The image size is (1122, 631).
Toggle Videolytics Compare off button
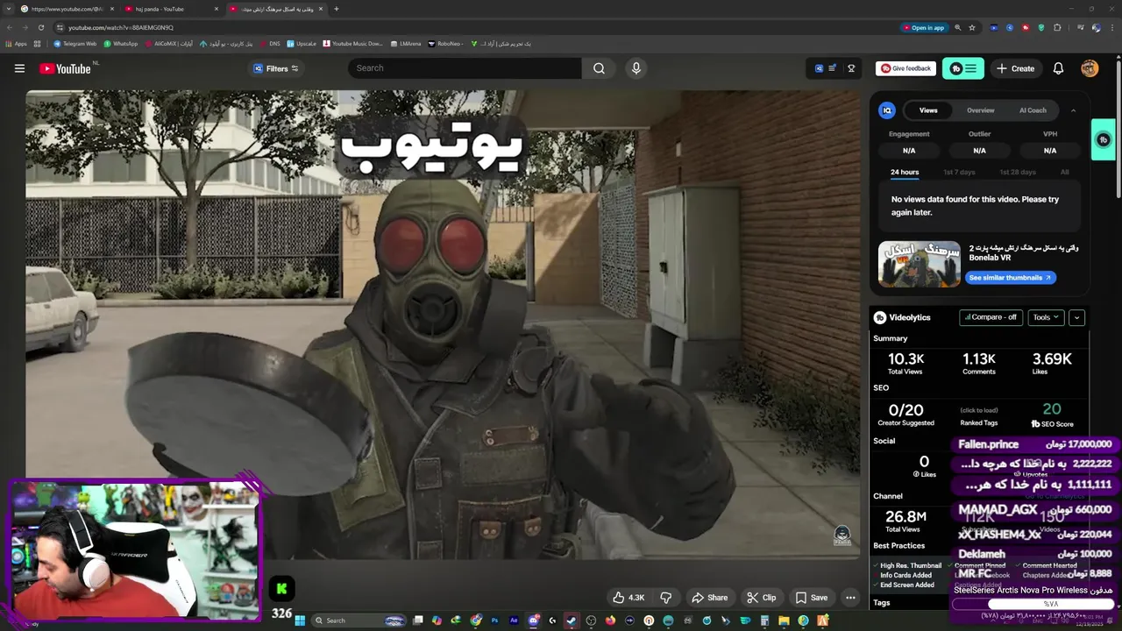[x=991, y=317]
